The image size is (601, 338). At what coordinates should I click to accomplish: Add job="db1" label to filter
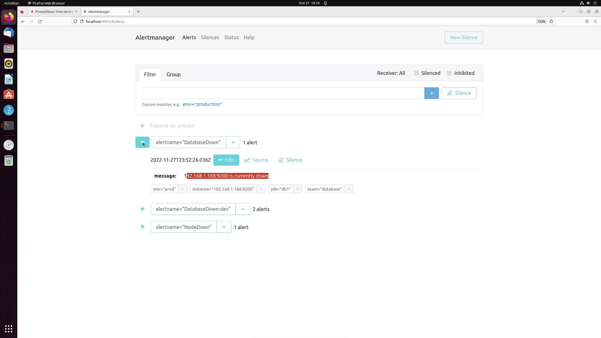(297, 189)
